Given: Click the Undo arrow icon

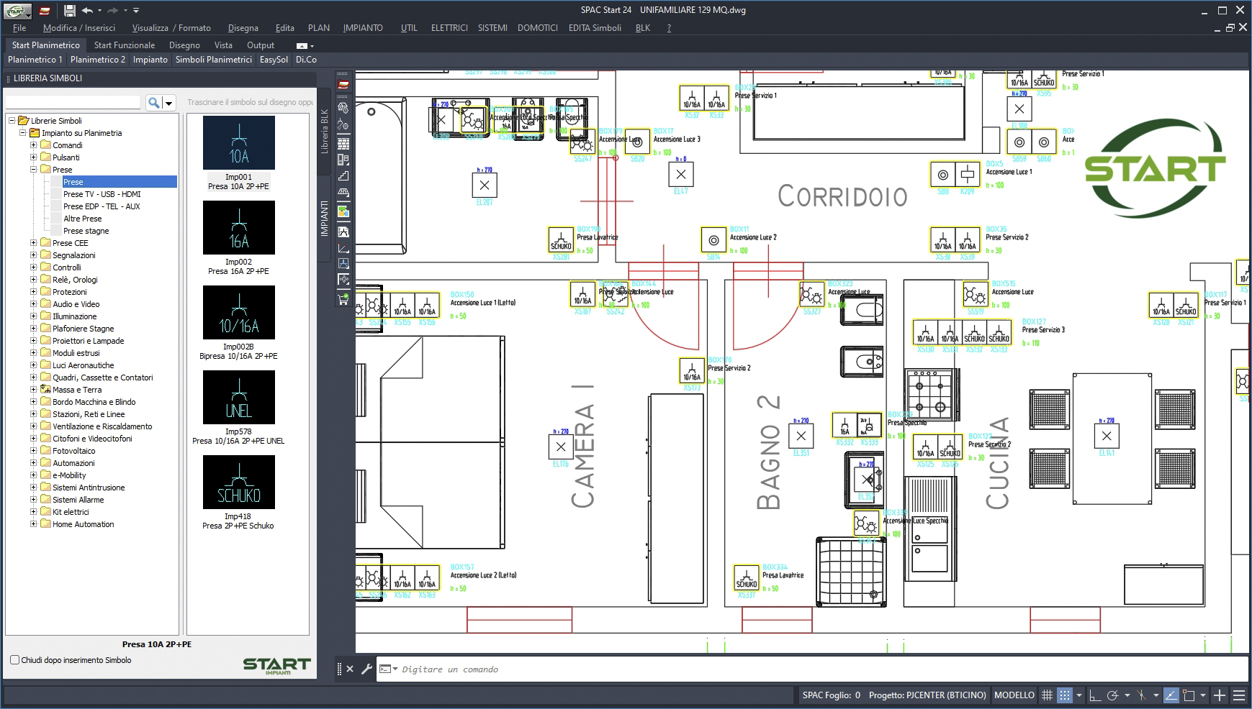Looking at the screenshot, I should coord(88,10).
